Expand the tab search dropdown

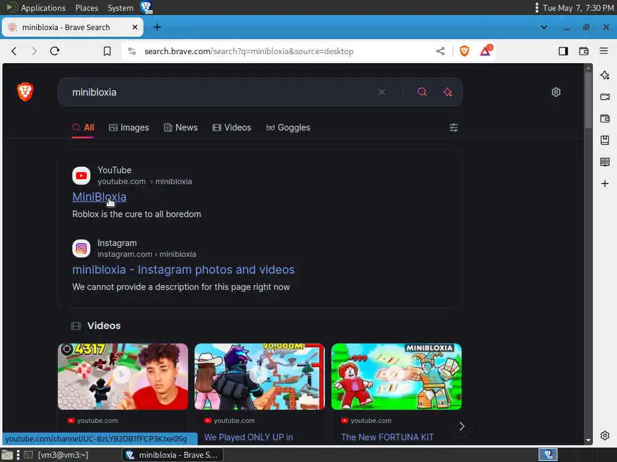click(544, 27)
